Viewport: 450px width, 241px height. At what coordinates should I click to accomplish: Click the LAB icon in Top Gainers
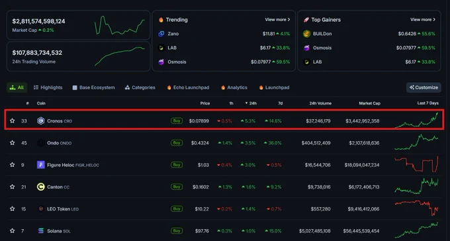(307, 62)
